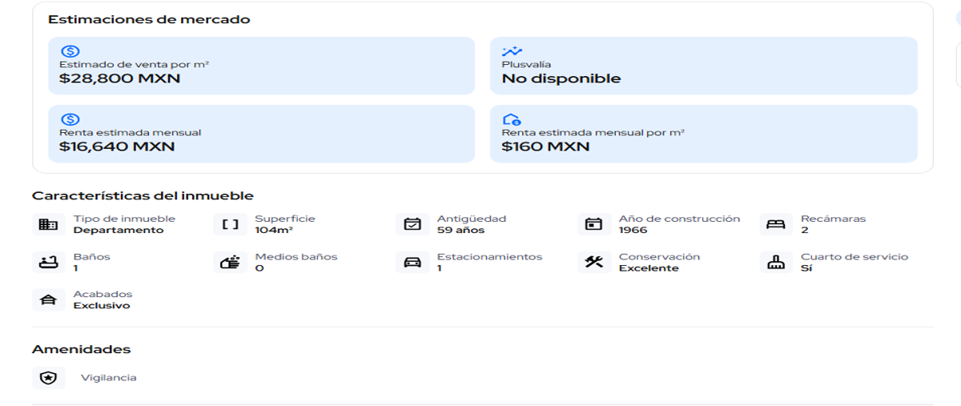Click the Medios baños label

click(296, 256)
